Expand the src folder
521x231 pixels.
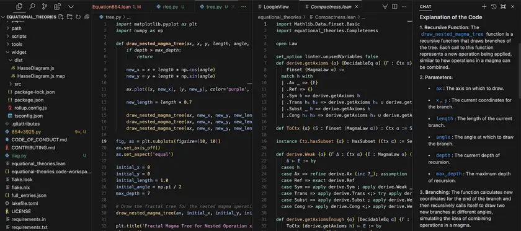[x=46, y=84]
